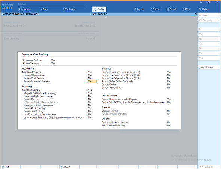Click the G: Go To button
The image size is (221, 169).
[99, 9]
